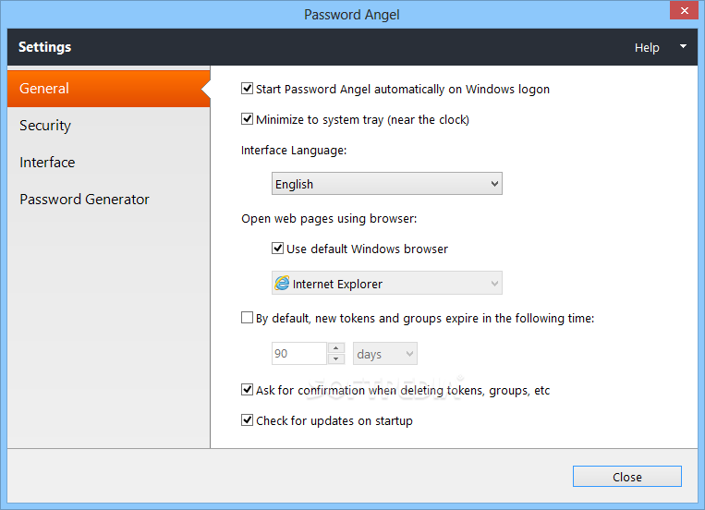Click the Open web pages using browser label
The height and width of the screenshot is (510, 705).
point(329,219)
